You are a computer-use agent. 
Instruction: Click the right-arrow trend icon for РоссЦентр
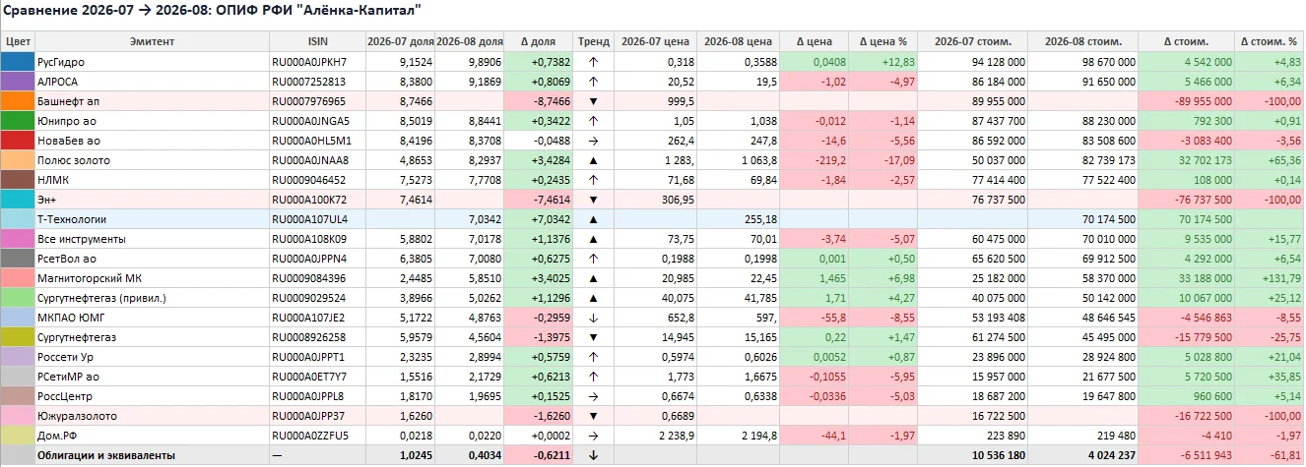coord(593,395)
